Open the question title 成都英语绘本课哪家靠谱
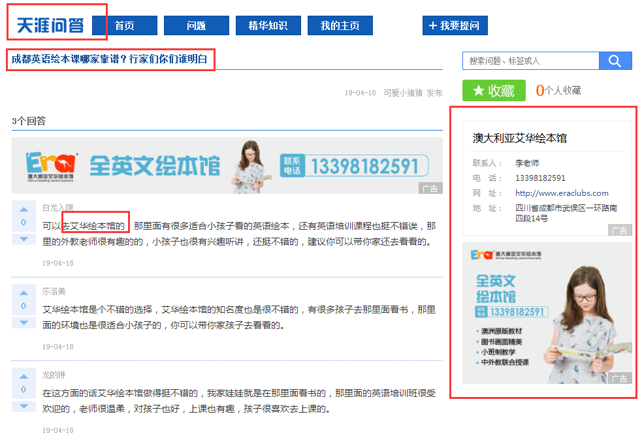 (109, 59)
